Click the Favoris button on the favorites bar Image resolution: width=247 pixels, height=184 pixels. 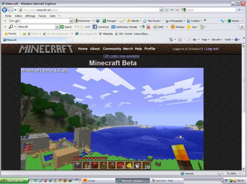(10, 34)
